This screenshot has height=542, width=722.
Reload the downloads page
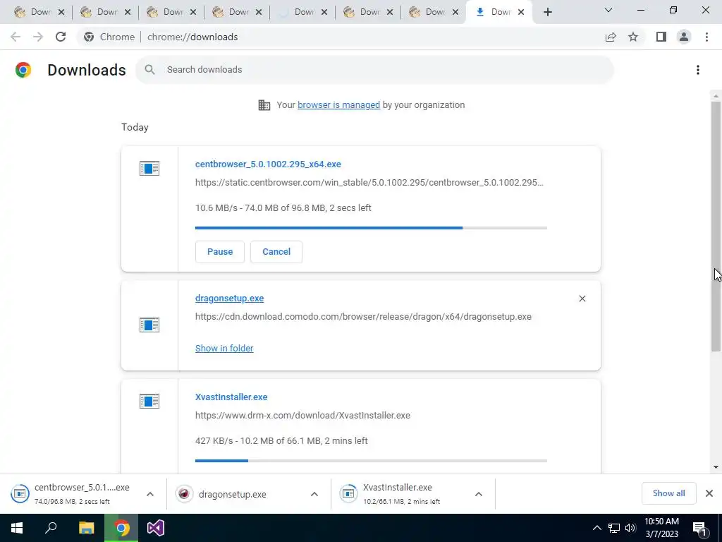coord(61,37)
